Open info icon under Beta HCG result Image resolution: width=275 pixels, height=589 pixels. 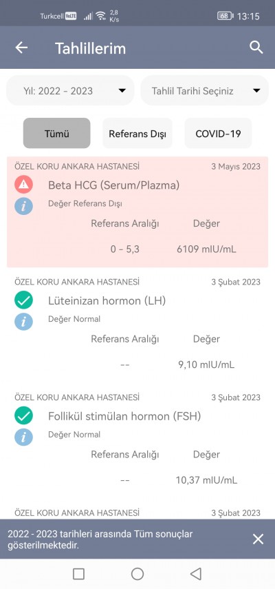coord(23,206)
